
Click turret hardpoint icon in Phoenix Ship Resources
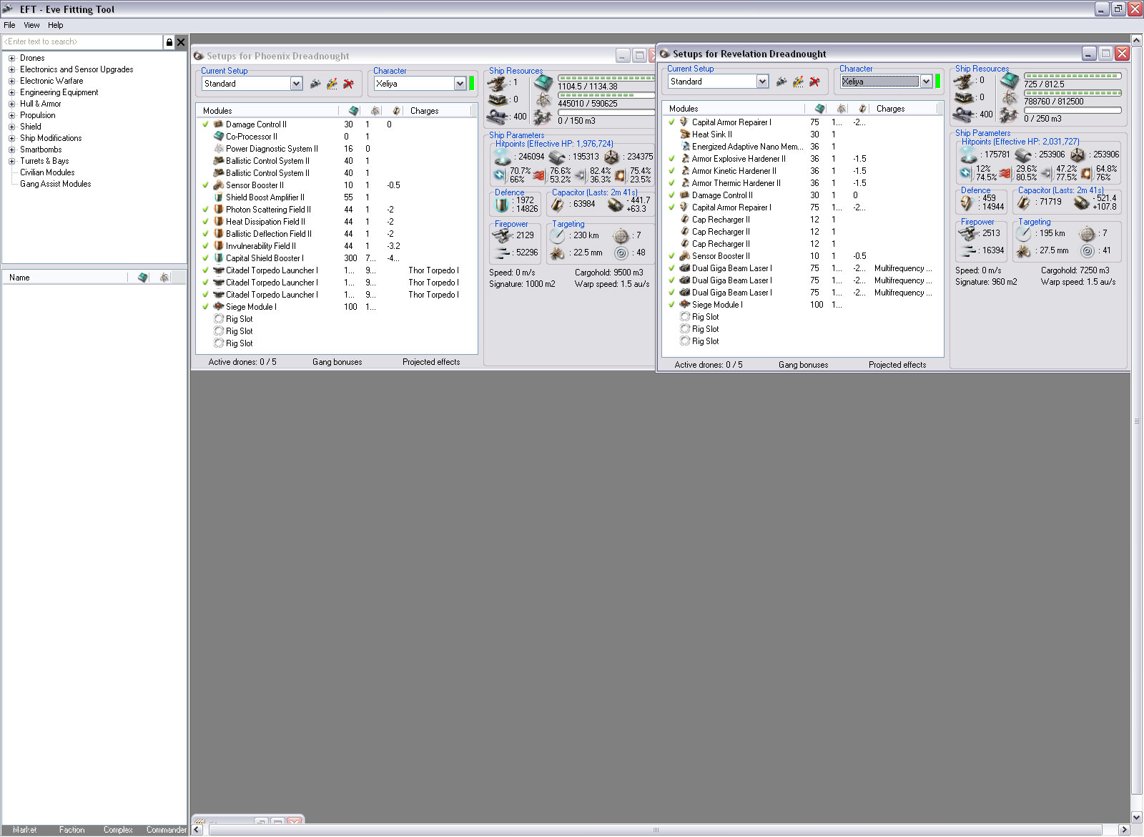(x=498, y=82)
